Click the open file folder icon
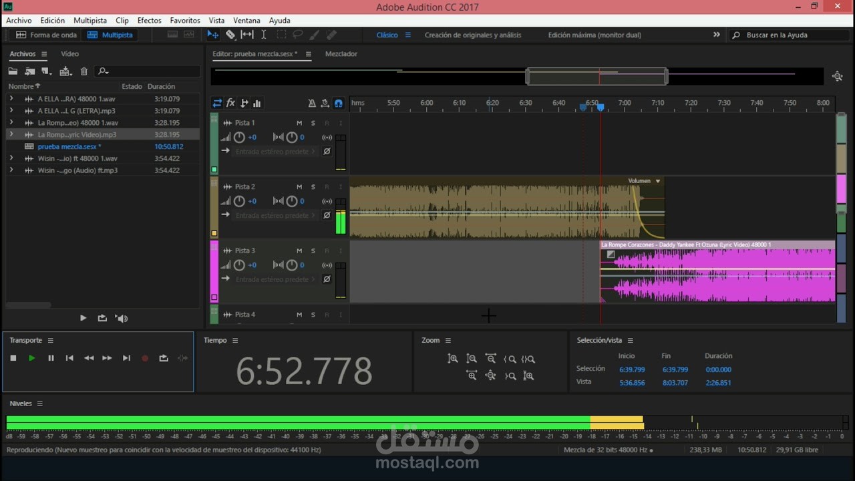This screenshot has height=481, width=855. tap(13, 71)
